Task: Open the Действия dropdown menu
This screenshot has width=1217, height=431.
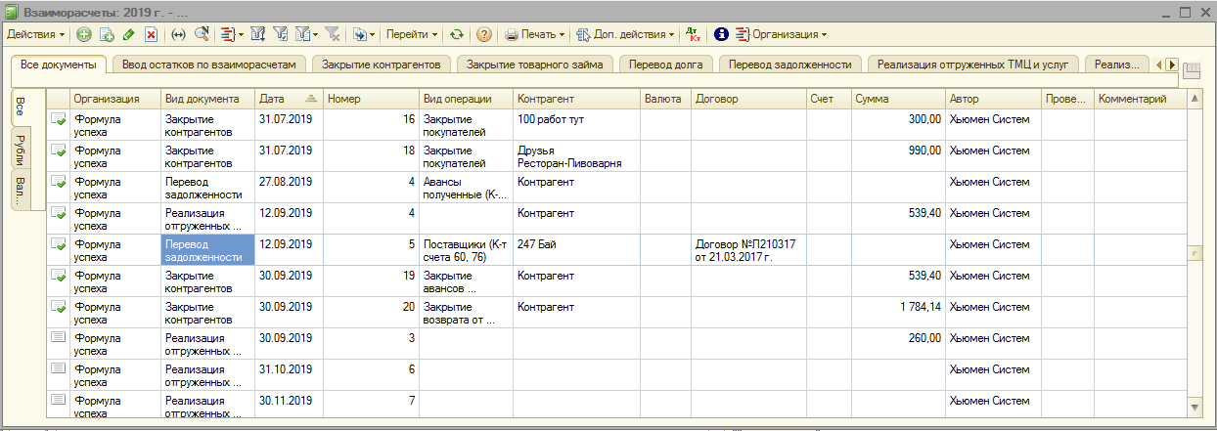Action: point(36,34)
